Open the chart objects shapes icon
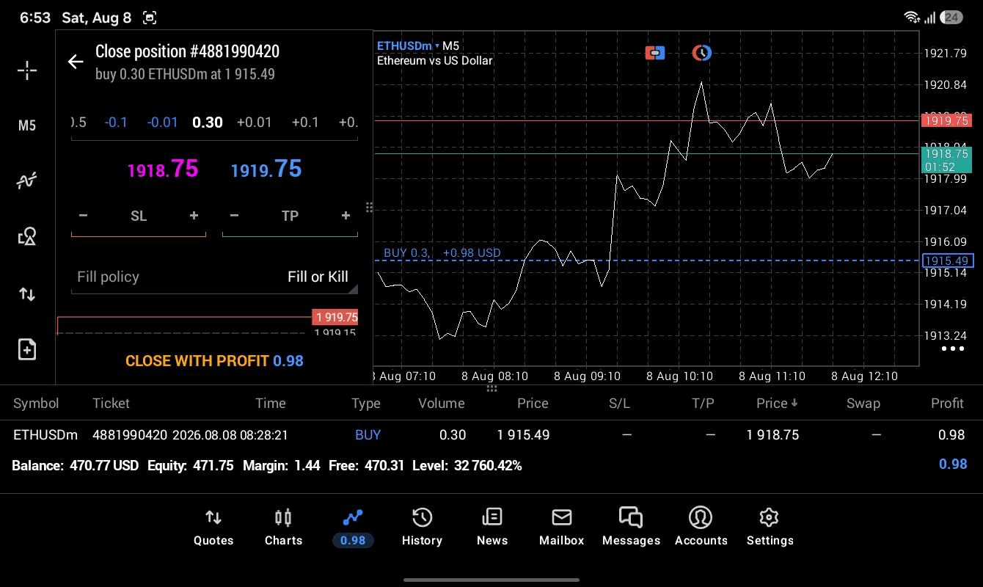 [27, 236]
